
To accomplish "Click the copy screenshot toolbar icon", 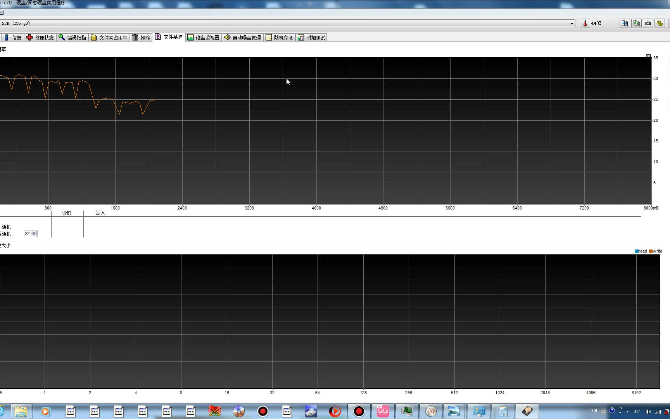I will point(636,23).
